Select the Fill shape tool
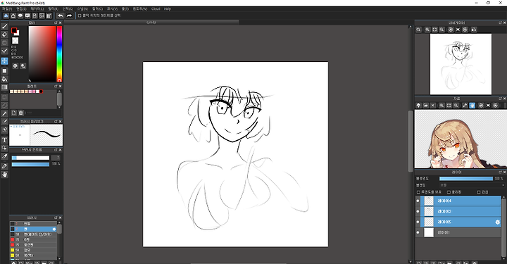Image resolution: width=507 pixels, height=264 pixels. click(x=4, y=71)
